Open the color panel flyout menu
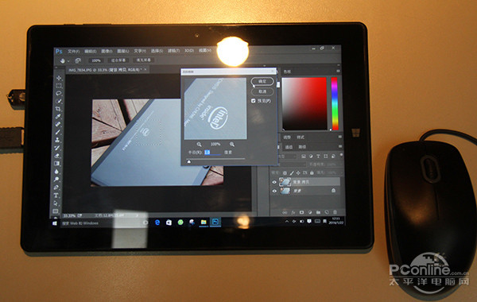The width and height of the screenshot is (477, 302). 338,72
